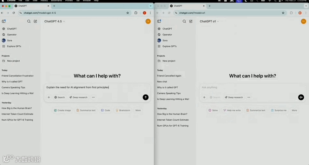
Task: Open extensions puzzle in right Chrome window
Action: click(x=291, y=13)
